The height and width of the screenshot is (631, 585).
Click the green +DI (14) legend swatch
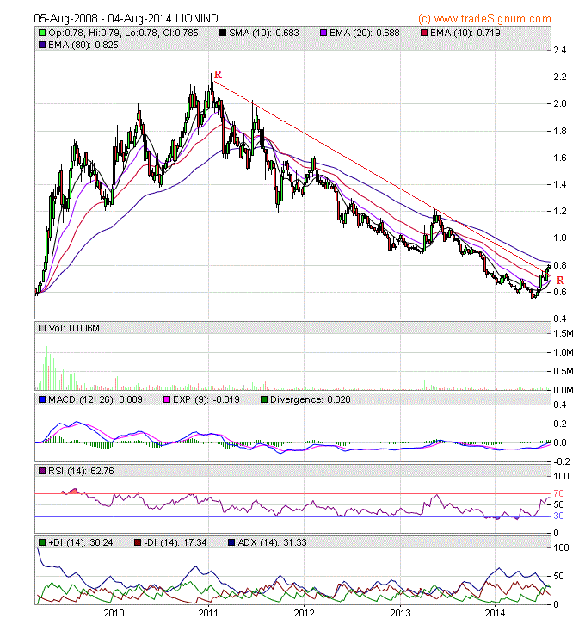[42, 543]
